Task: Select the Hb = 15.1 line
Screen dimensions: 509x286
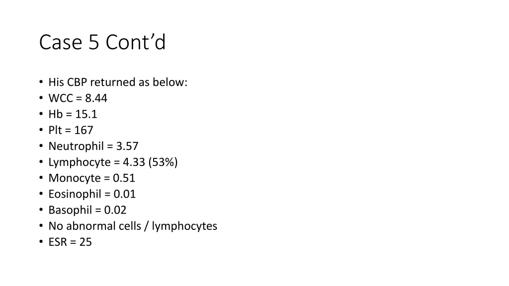Action: click(73, 114)
